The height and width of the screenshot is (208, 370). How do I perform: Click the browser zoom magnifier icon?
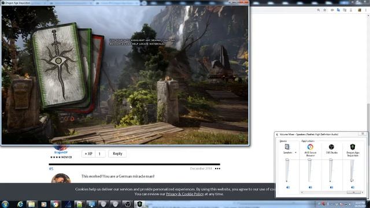coord(319,10)
